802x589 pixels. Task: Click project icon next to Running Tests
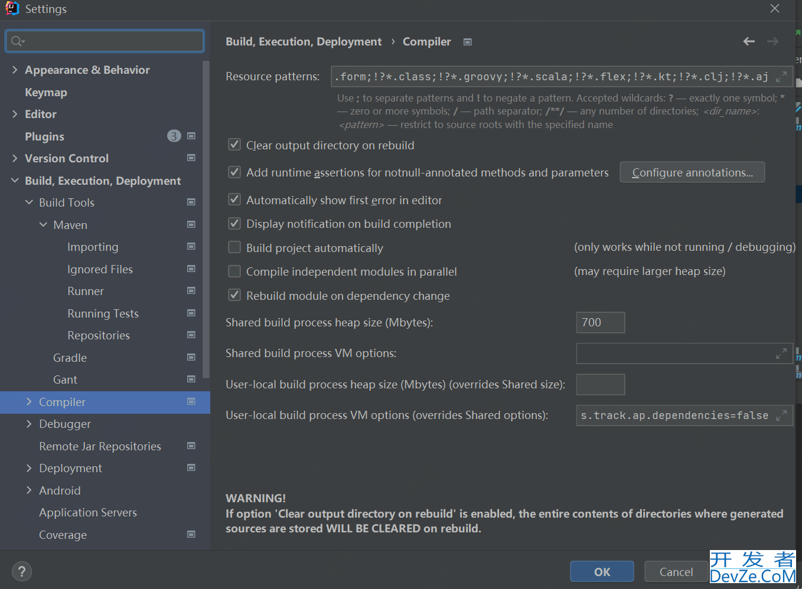(191, 313)
